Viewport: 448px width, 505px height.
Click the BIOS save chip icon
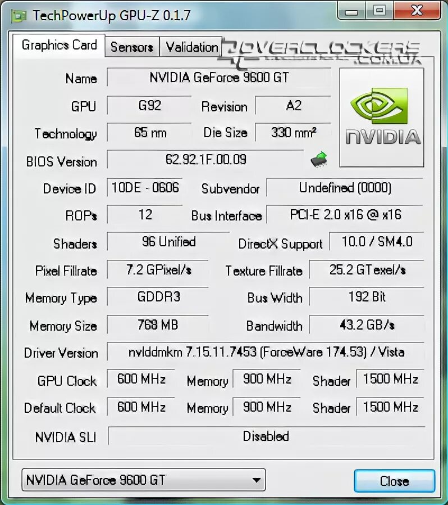tap(319, 159)
